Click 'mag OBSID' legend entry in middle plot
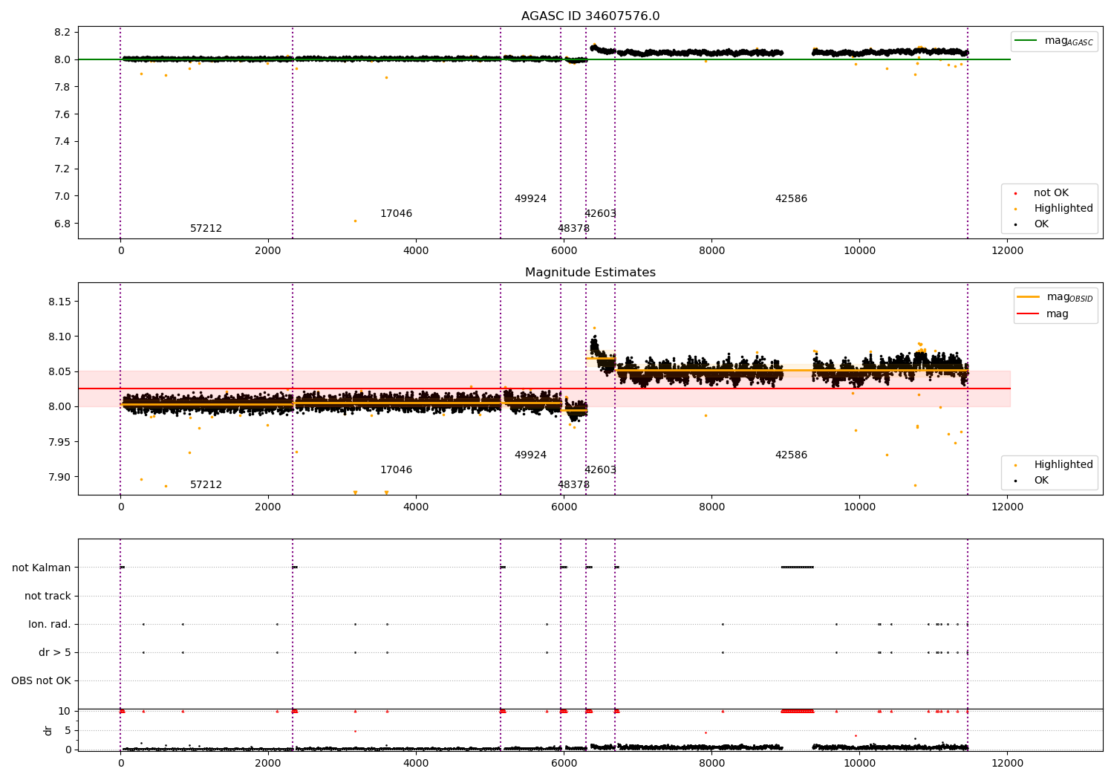Viewport: 1114px width, 780px height. (x=1055, y=297)
